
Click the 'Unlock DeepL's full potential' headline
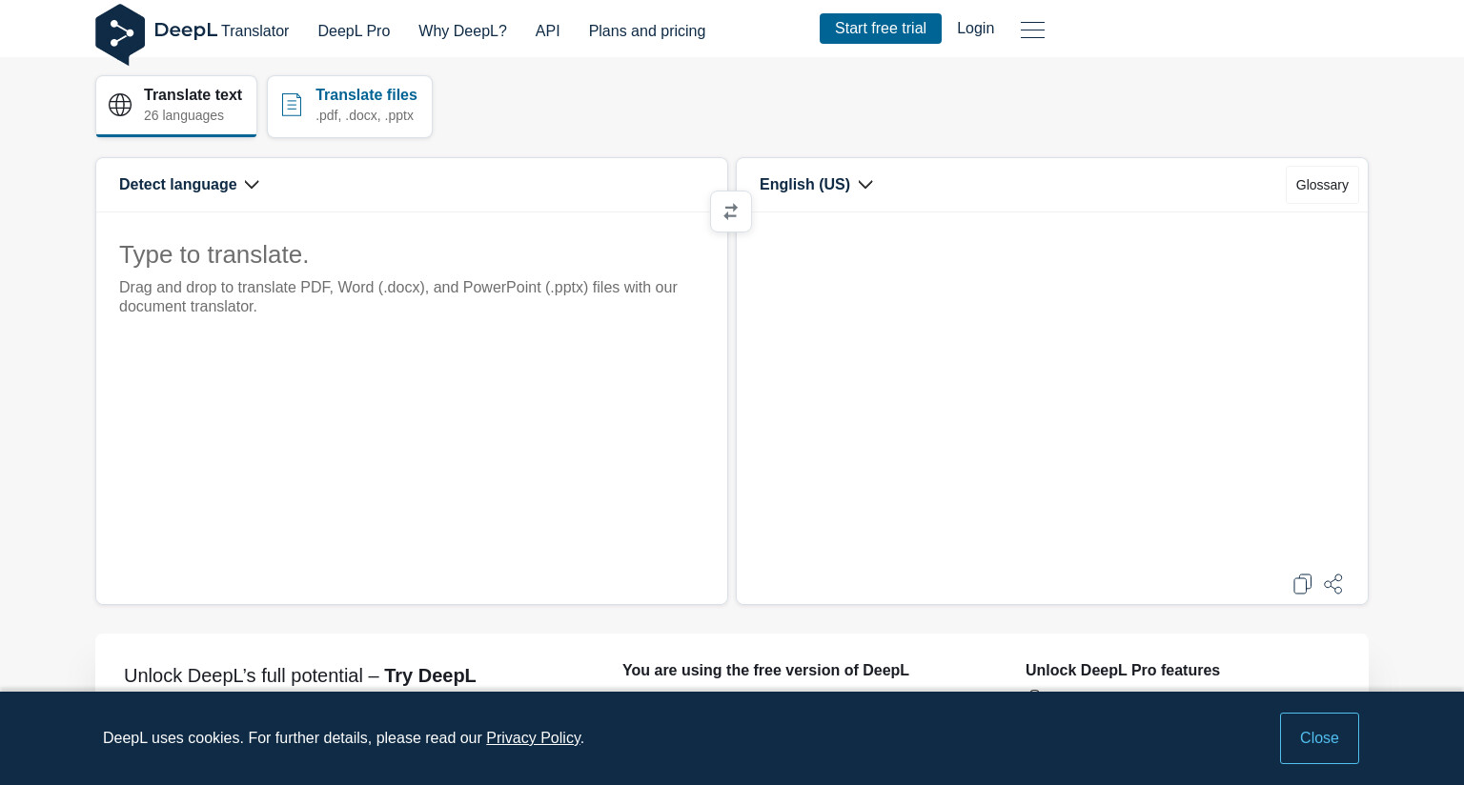point(299,675)
